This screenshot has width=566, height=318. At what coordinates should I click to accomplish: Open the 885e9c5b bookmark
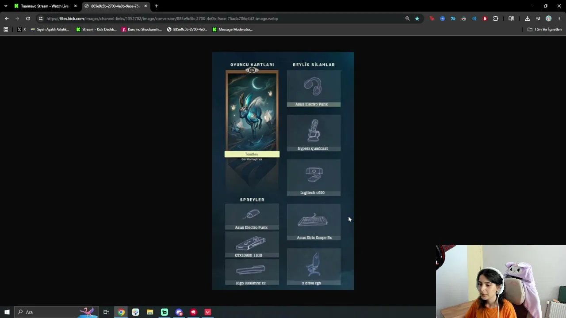[x=187, y=30]
